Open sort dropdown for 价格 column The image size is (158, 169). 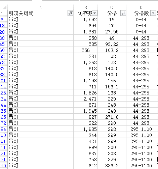(x=123, y=13)
